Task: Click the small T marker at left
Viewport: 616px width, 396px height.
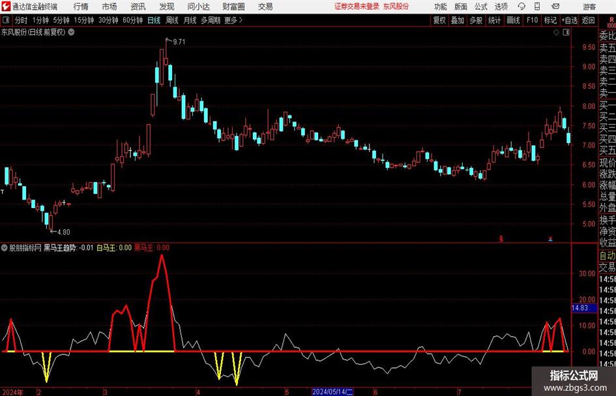Action: tap(3, 192)
